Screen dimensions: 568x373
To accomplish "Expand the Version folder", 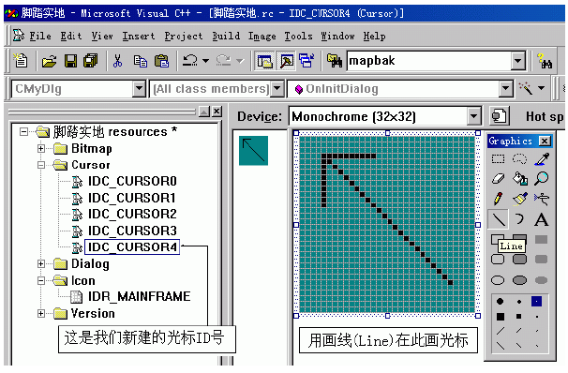I will click(x=41, y=313).
